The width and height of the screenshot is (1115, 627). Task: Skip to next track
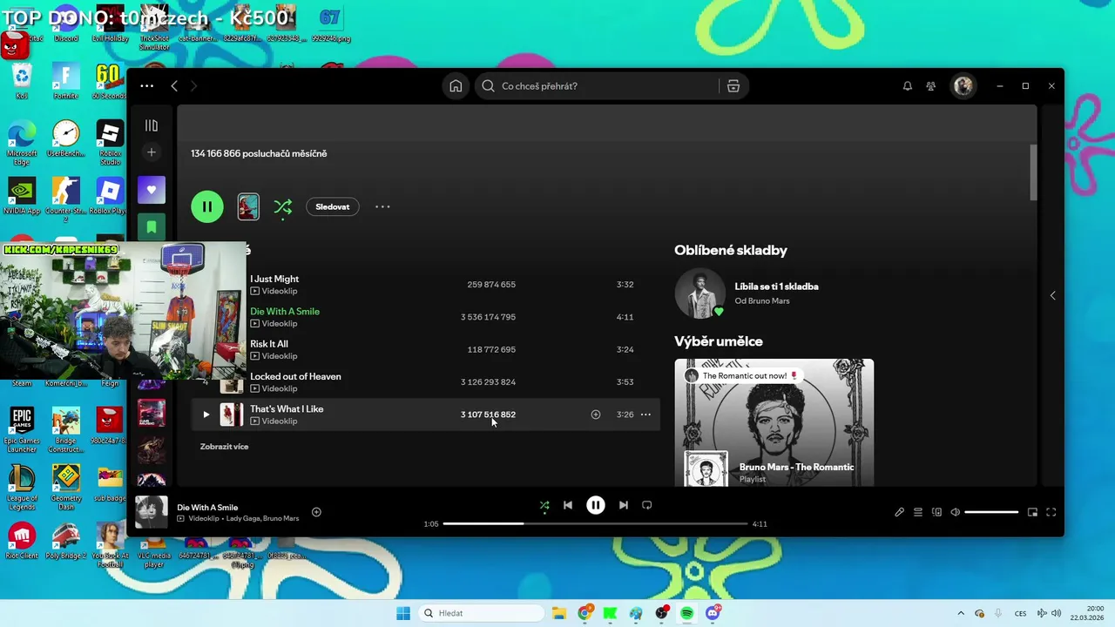[x=624, y=505]
